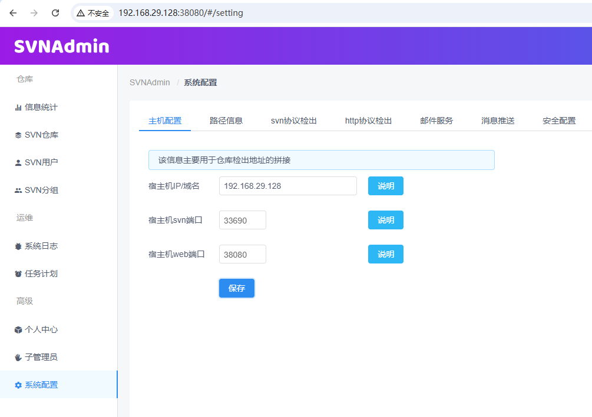Click the group icon beside SVN分组
This screenshot has width=592, height=417.
pos(18,191)
